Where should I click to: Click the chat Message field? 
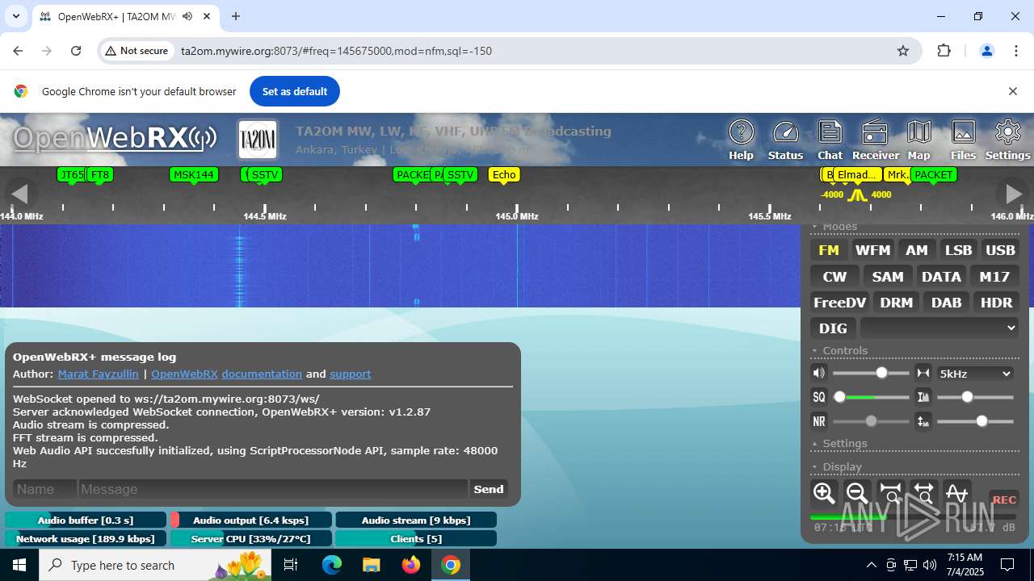[x=272, y=489]
